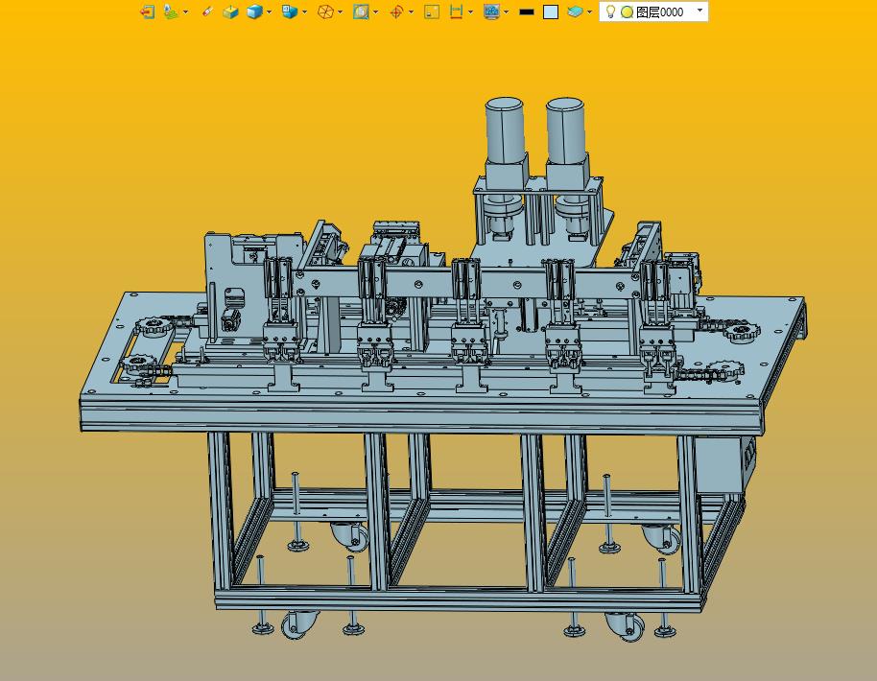Open the 图层0000 layer selection dropdown

(699, 10)
